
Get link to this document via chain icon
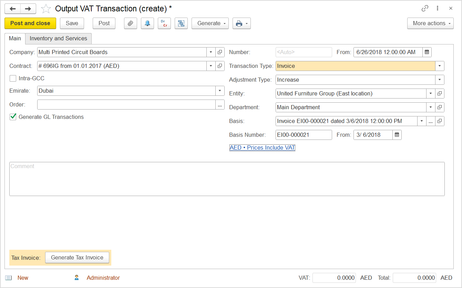coord(425,8)
